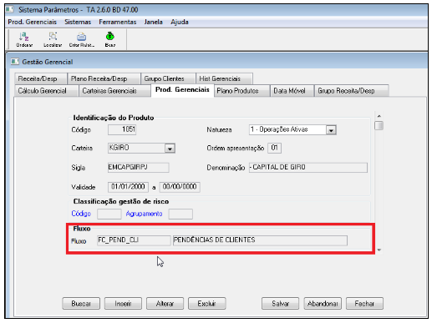Switch to the Grupo Receita/Desp tab

pyautogui.click(x=352, y=91)
